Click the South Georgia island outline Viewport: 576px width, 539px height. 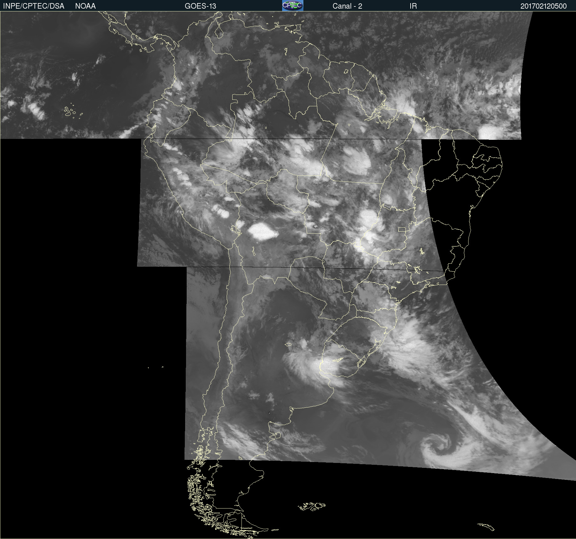pos(486,527)
